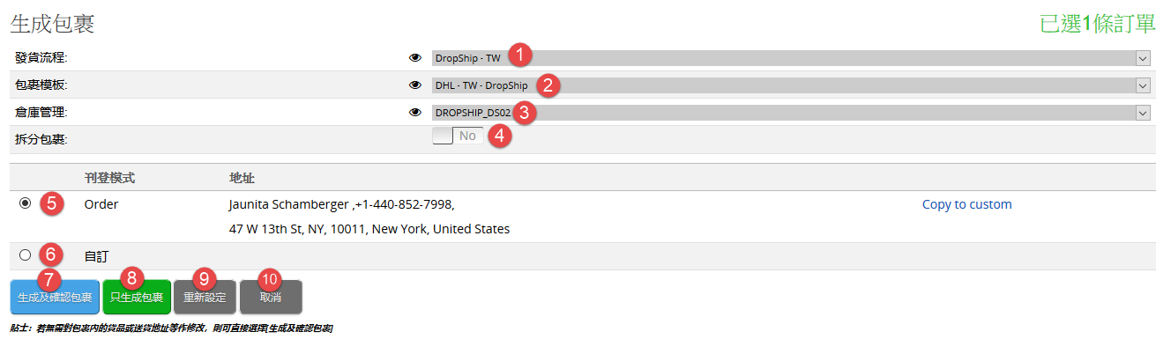This screenshot has height=354, width=1156.
Task: Open the Copy to custom link
Action: (966, 204)
